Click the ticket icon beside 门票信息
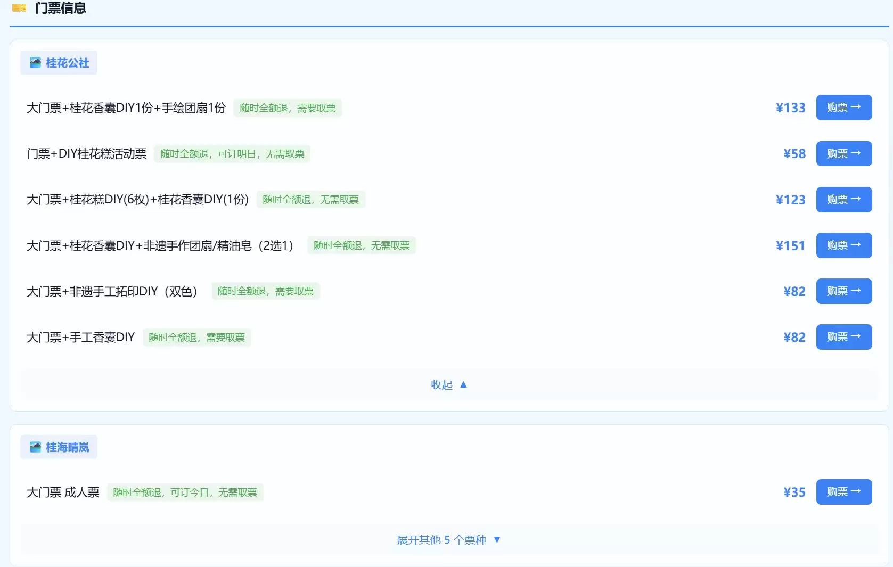 point(19,8)
